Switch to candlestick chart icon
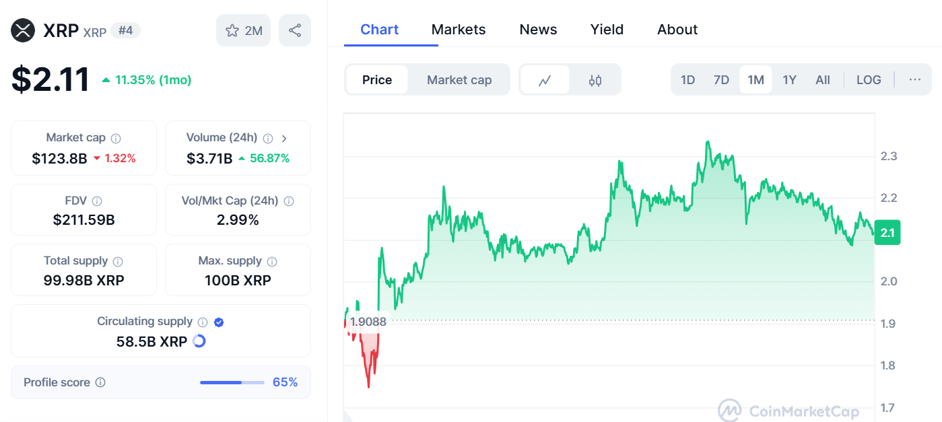942x422 pixels. point(595,80)
